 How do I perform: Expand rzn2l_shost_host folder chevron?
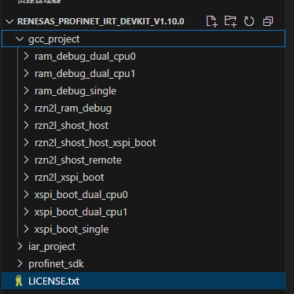26,125
